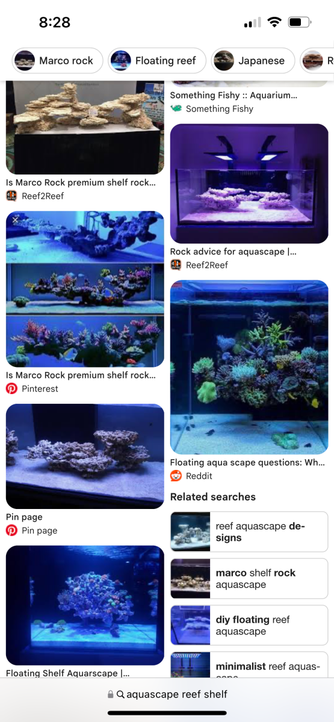Open "Floating aqua scape questions" result title
This screenshot has height=722, width=334.
point(247,463)
